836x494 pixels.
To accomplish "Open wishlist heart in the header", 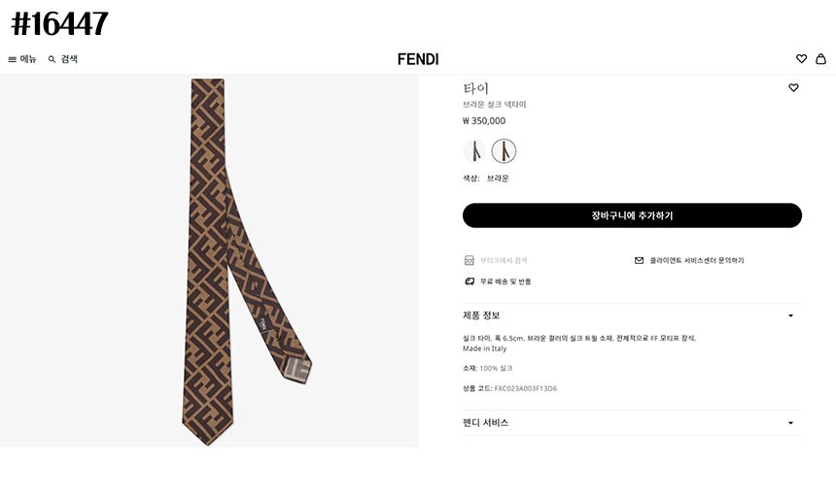I will pyautogui.click(x=801, y=59).
